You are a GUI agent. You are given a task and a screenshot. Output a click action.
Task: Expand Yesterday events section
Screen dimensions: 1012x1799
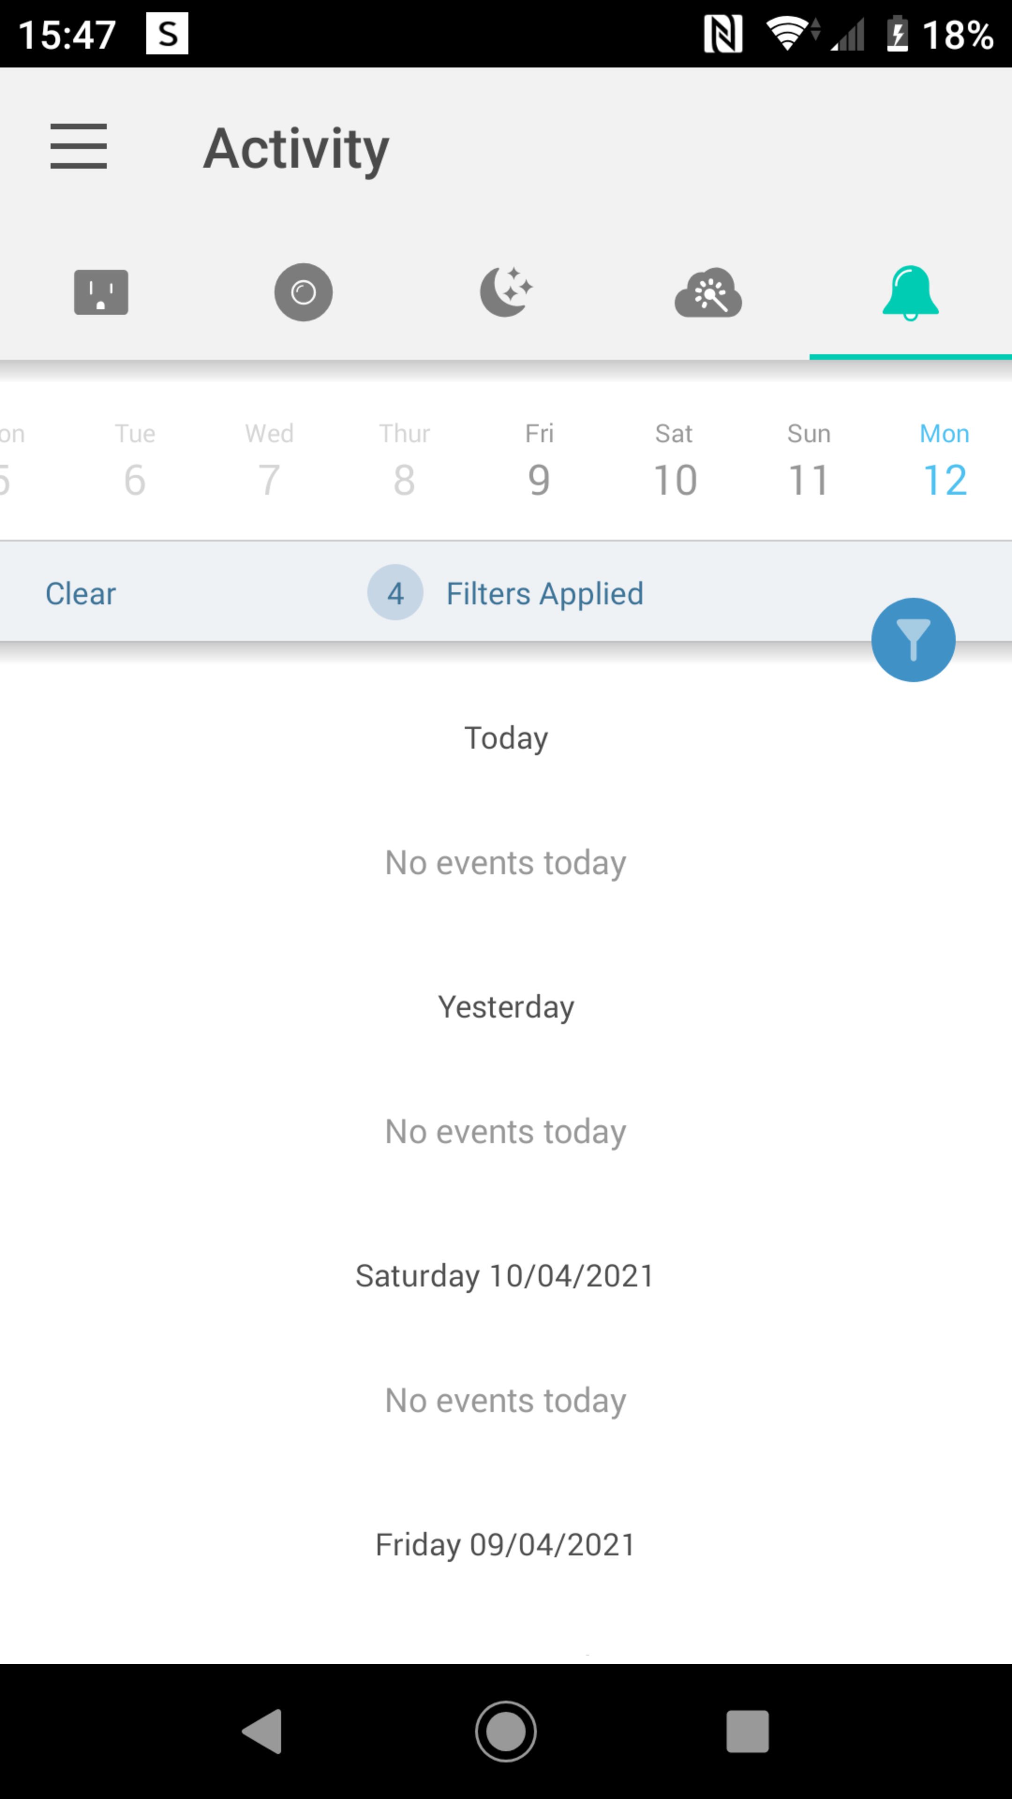tap(506, 1006)
